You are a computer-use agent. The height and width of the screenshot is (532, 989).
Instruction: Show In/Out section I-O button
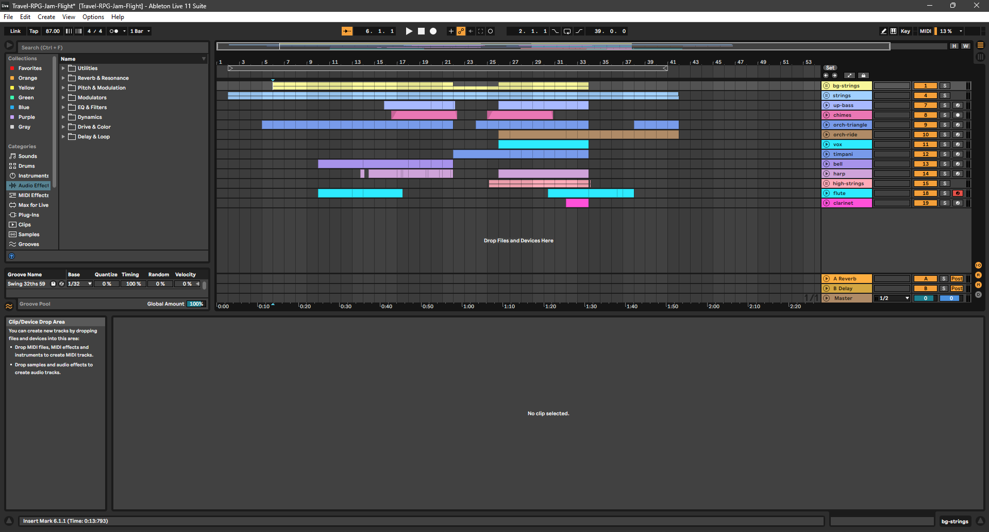[978, 265]
